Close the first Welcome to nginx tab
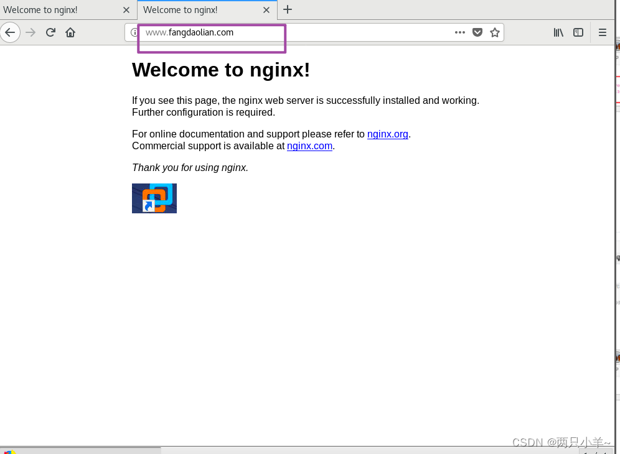The width and height of the screenshot is (620, 454). tap(126, 10)
